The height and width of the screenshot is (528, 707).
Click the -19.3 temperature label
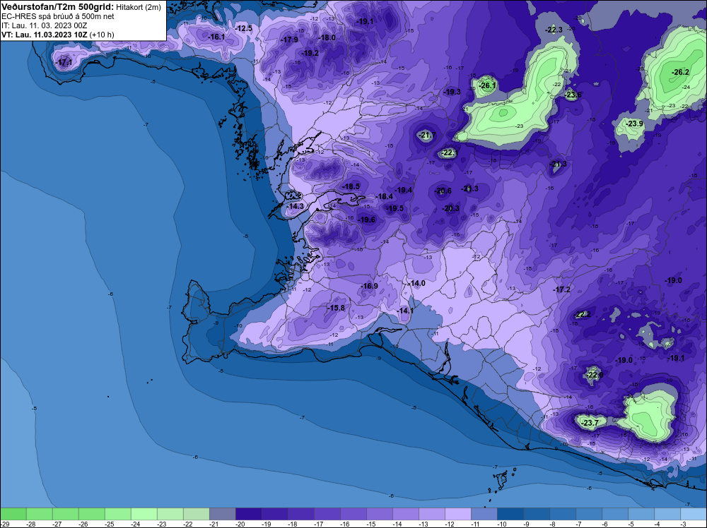[x=452, y=92]
